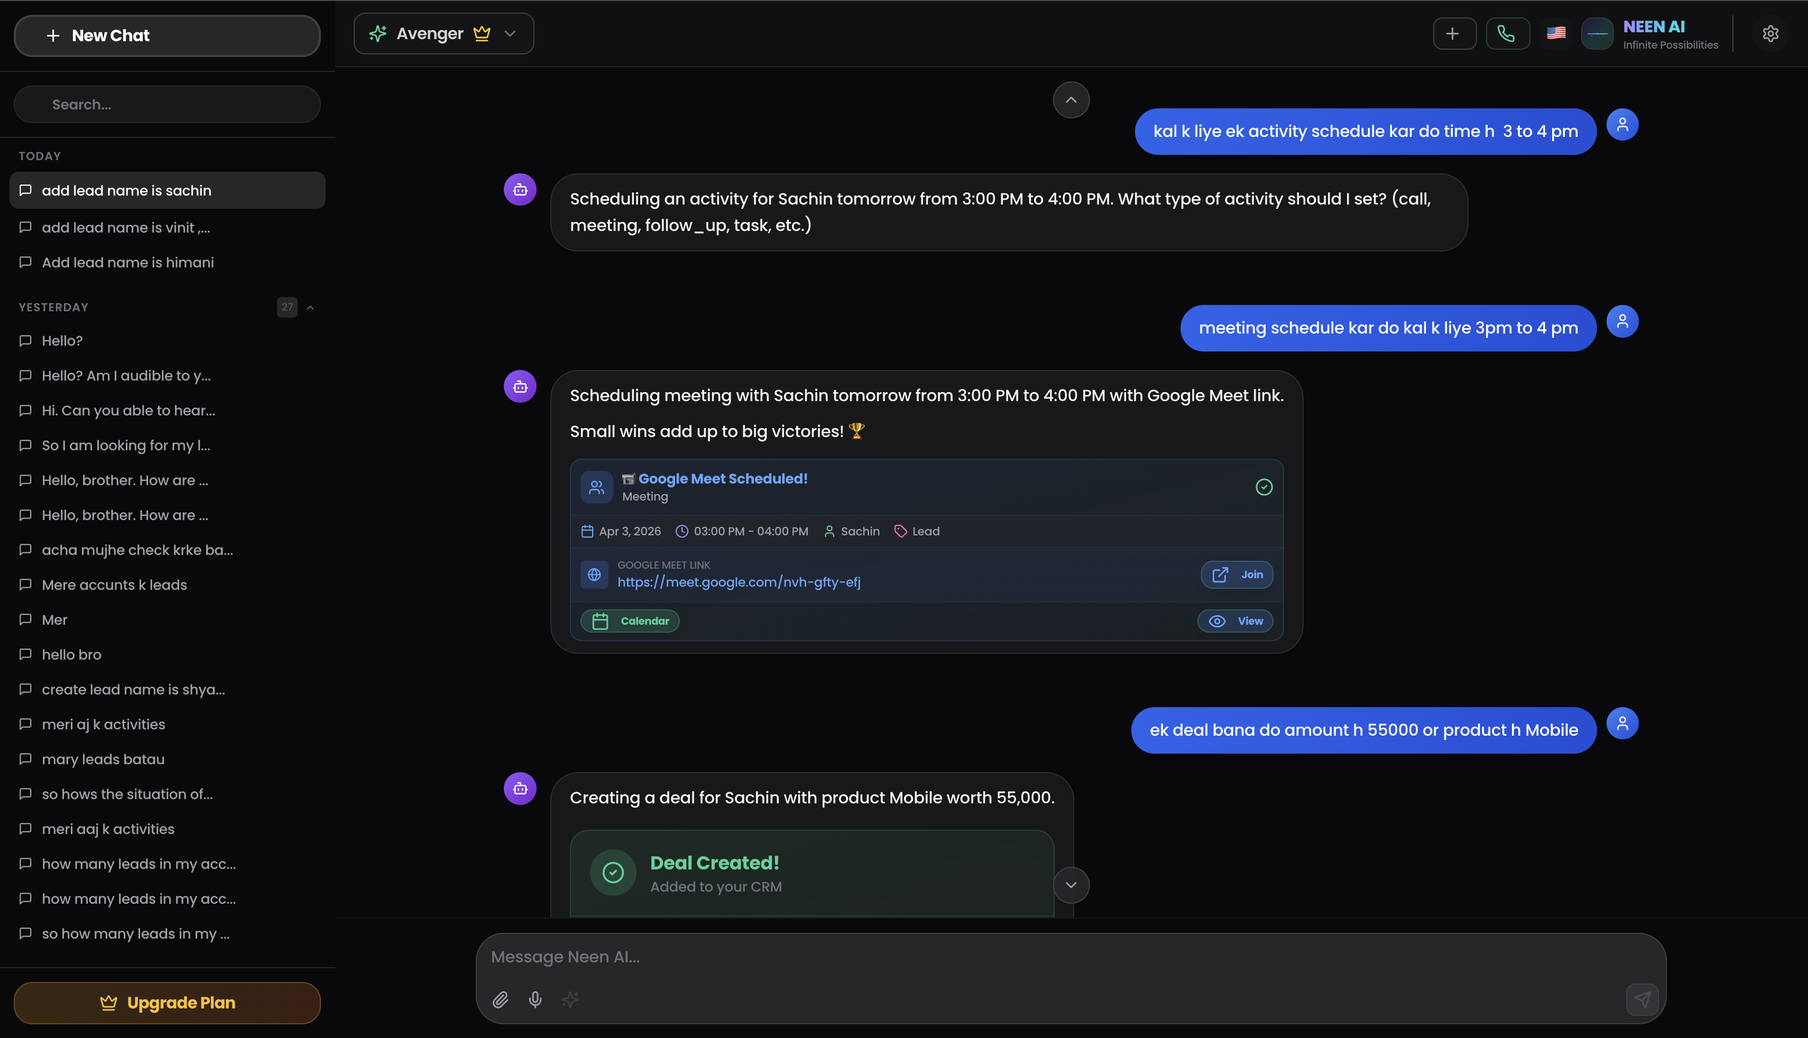Viewport: 1808px width, 1038px height.
Task: Collapse the Yesterday chat section
Action: point(310,307)
